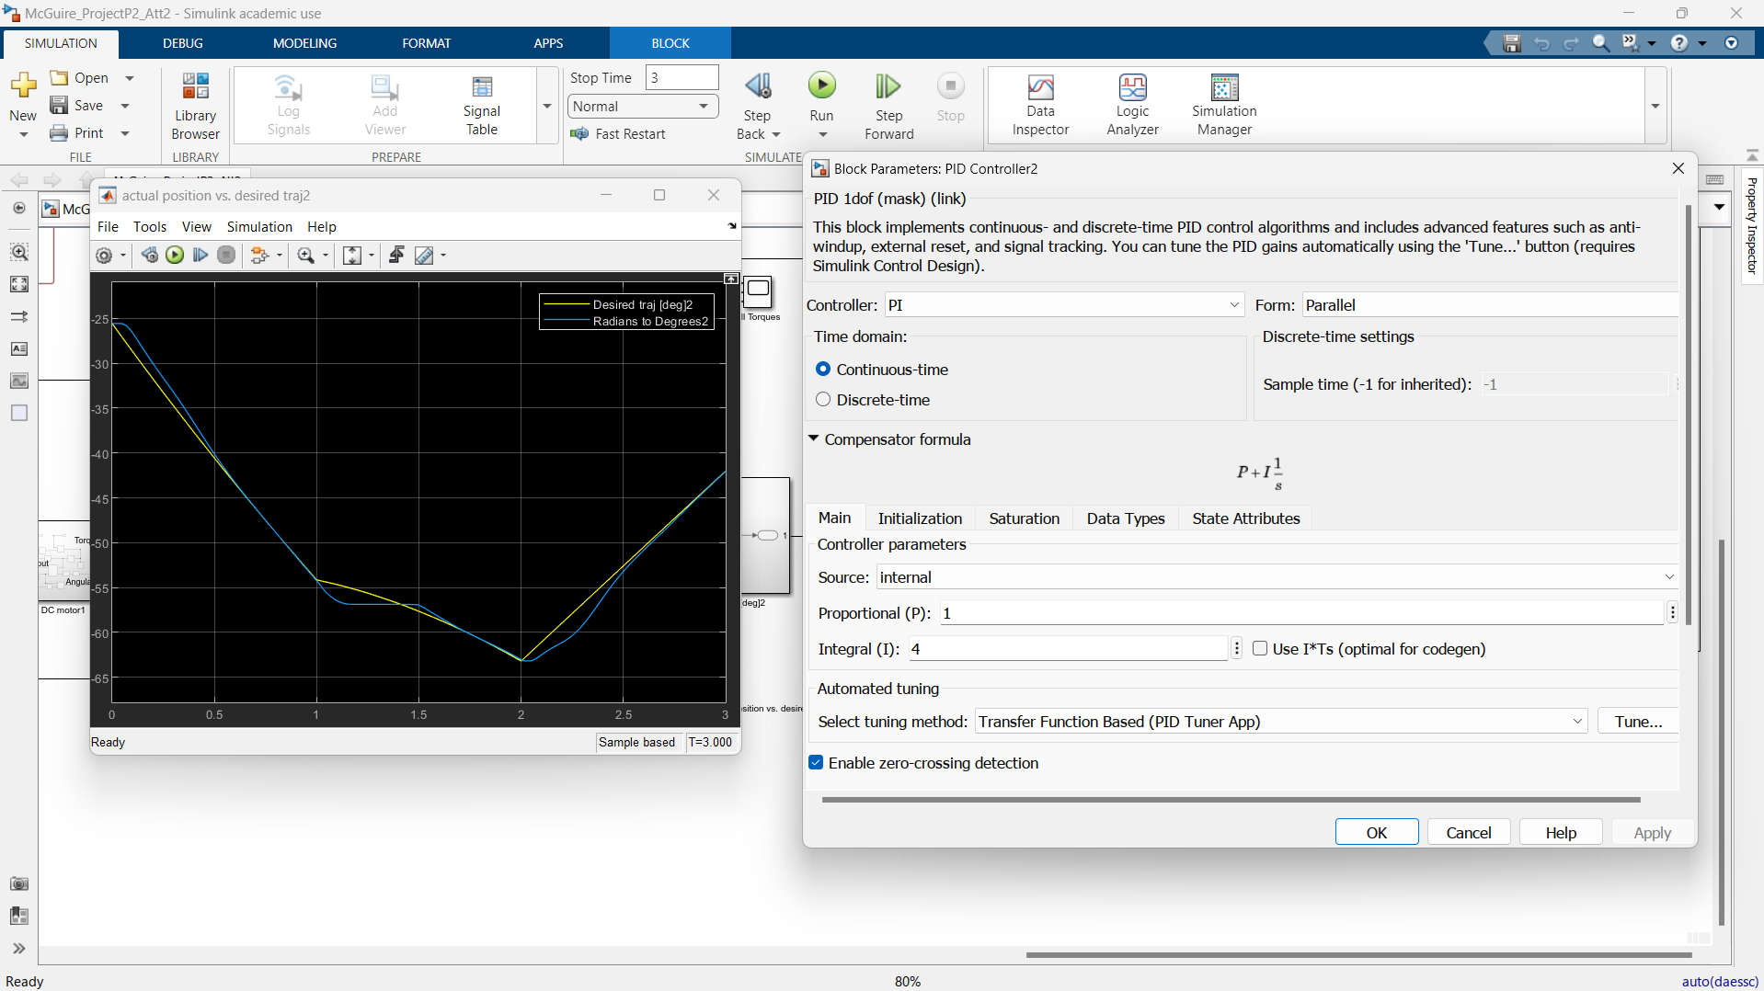Open the Data Types tab

pos(1126,518)
